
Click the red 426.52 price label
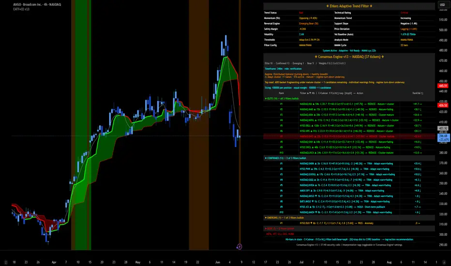pyautogui.click(x=443, y=105)
